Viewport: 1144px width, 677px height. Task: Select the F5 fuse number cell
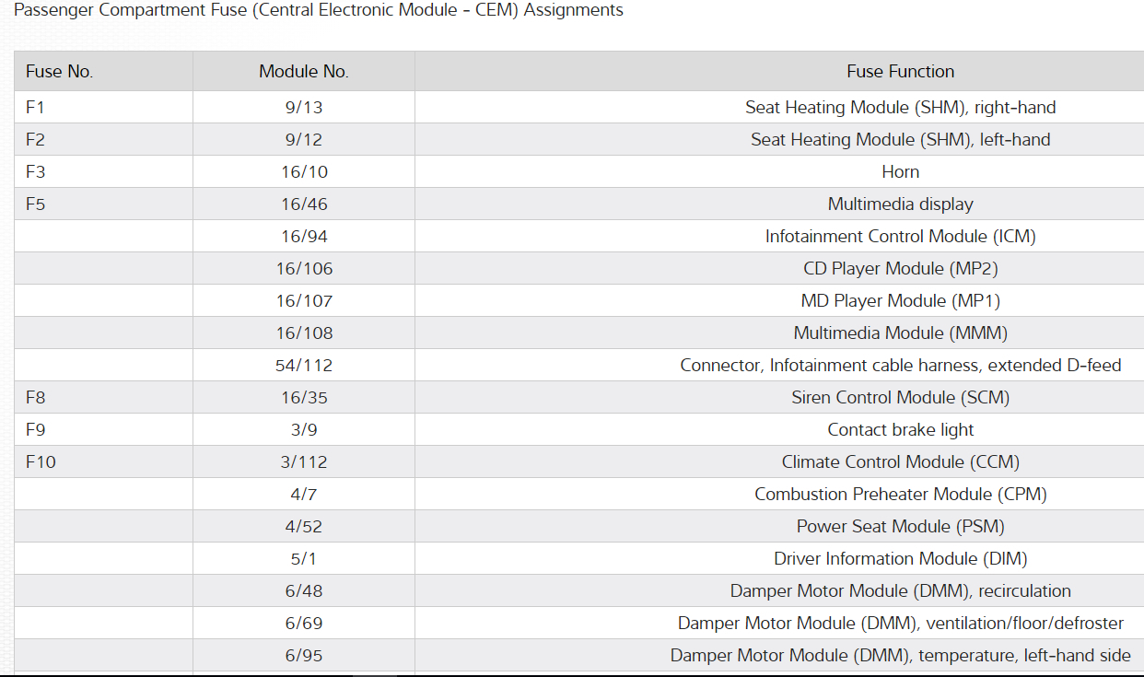(x=36, y=204)
